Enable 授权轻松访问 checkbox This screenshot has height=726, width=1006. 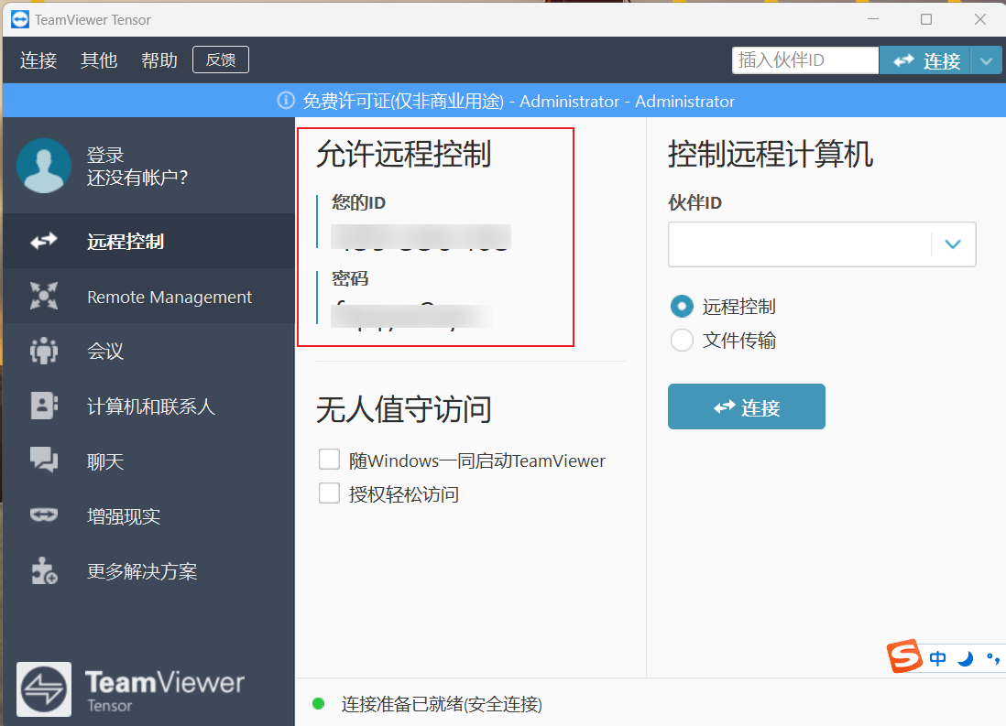coord(329,493)
